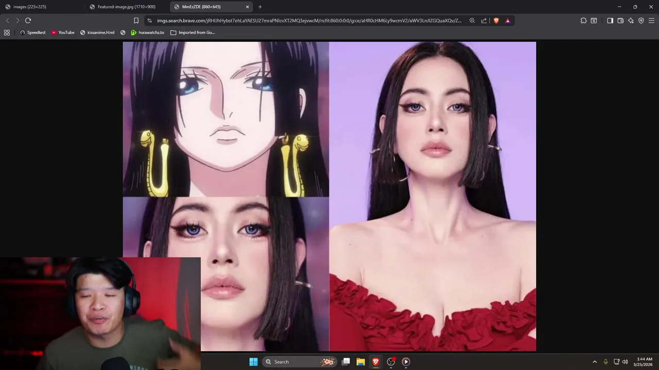Show hidden system tray icons
659x370 pixels.
click(595, 362)
